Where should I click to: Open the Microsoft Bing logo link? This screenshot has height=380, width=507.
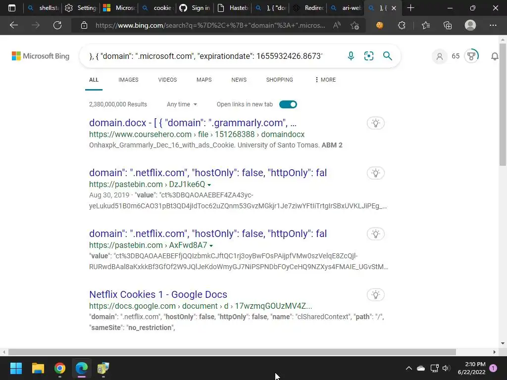pos(41,56)
